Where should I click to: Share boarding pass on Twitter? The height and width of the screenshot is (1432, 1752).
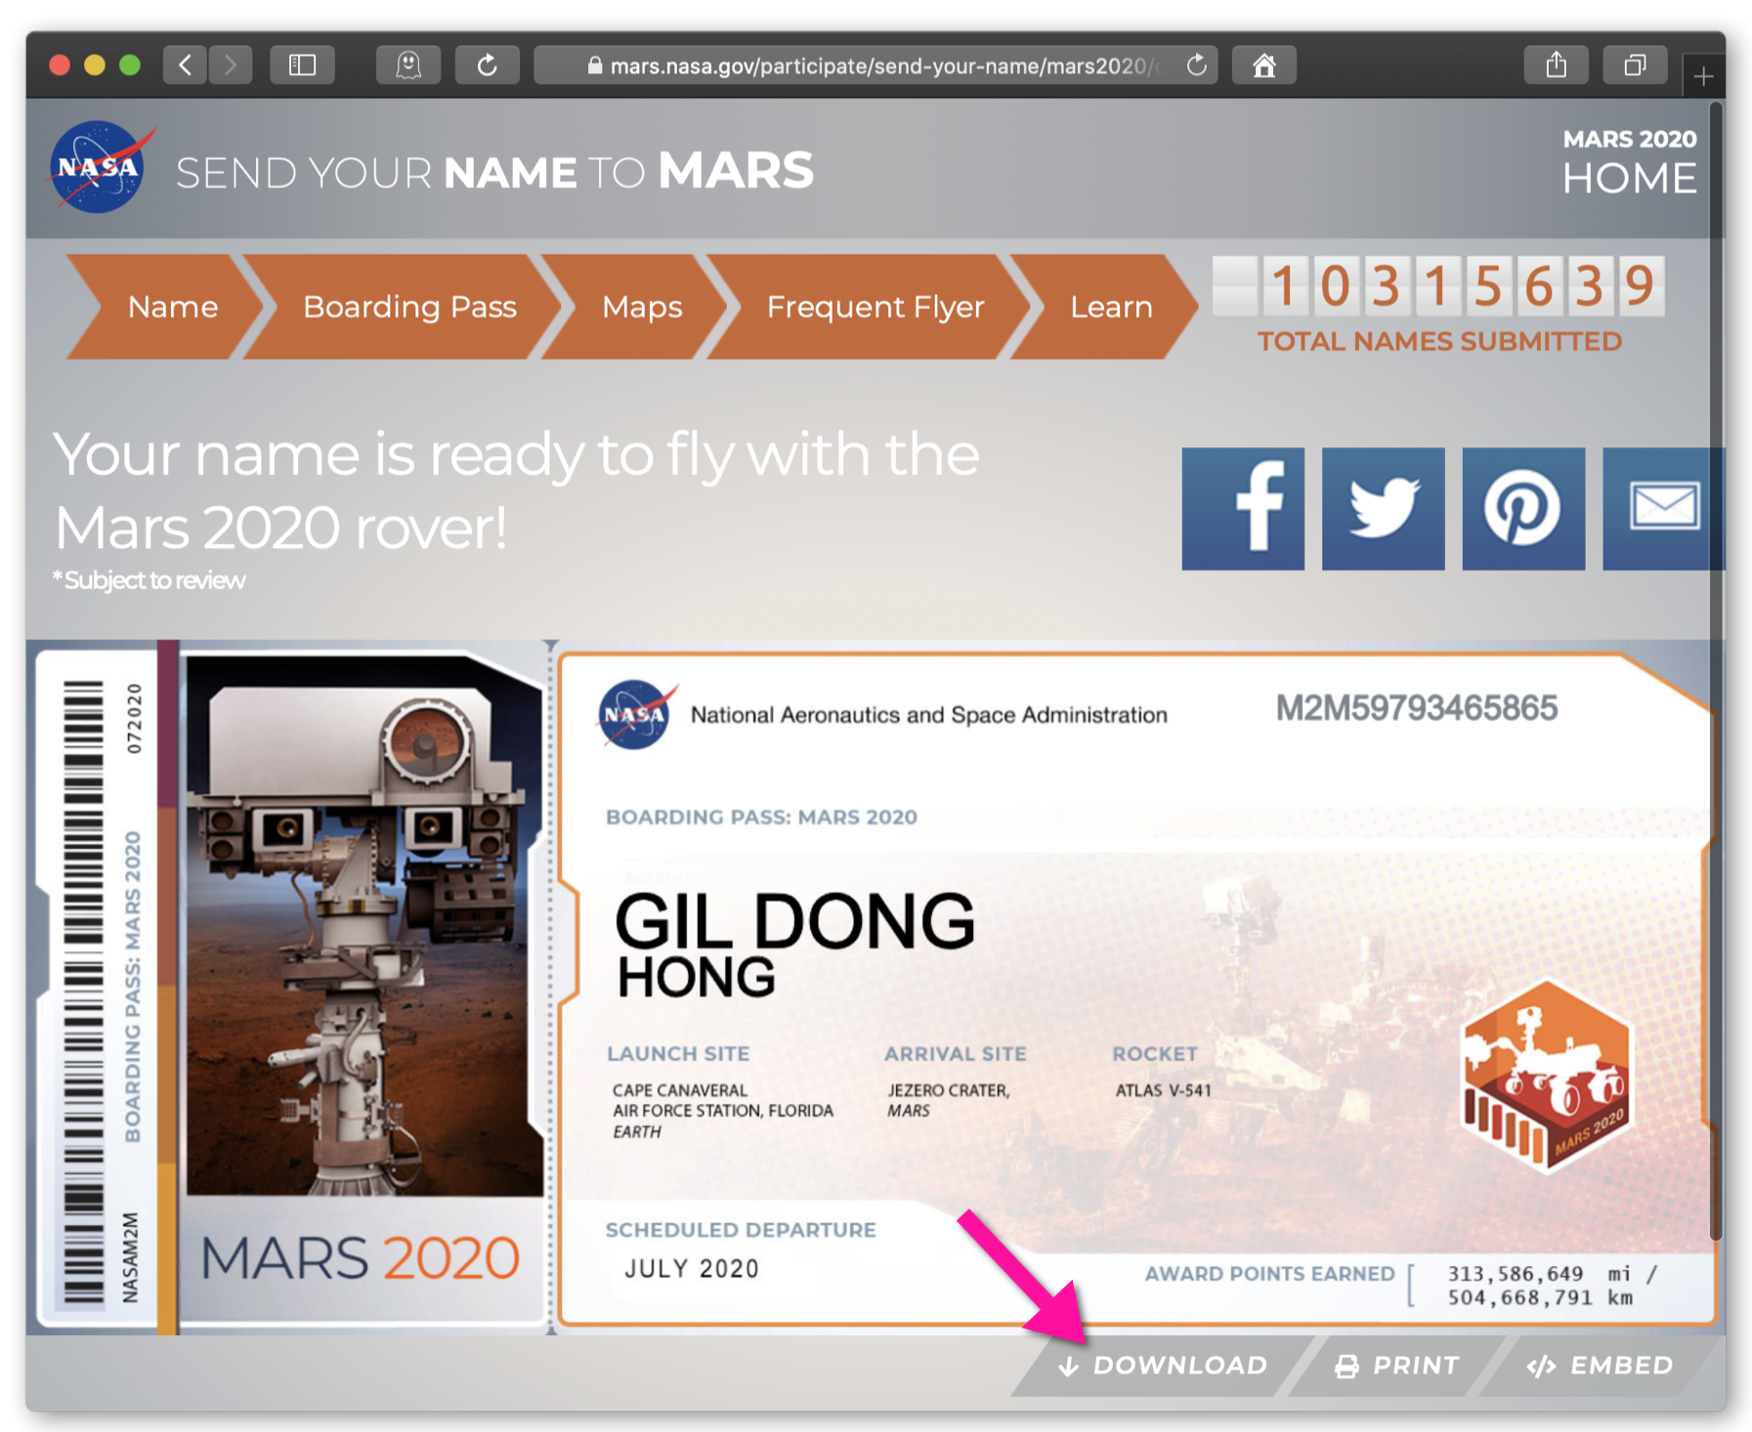pyautogui.click(x=1383, y=509)
